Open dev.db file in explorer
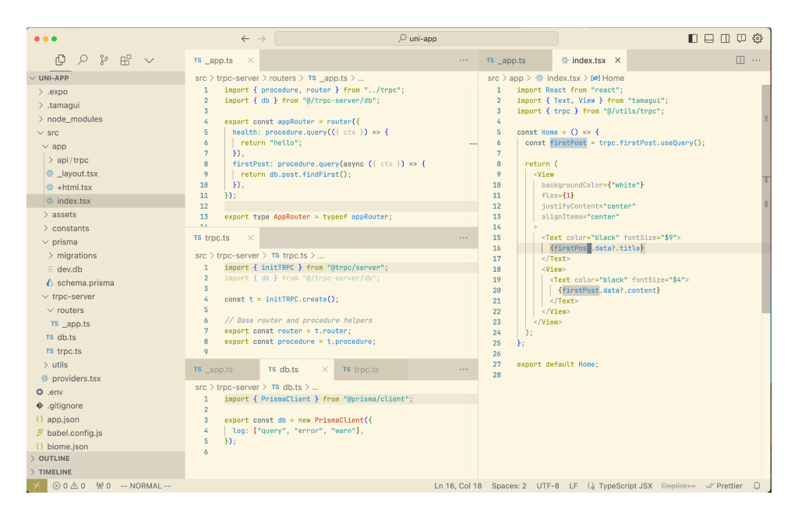 click(x=106, y=269)
